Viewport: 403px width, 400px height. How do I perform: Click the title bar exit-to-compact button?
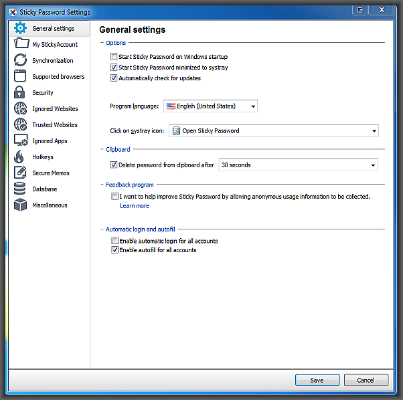pyautogui.click(x=360, y=10)
